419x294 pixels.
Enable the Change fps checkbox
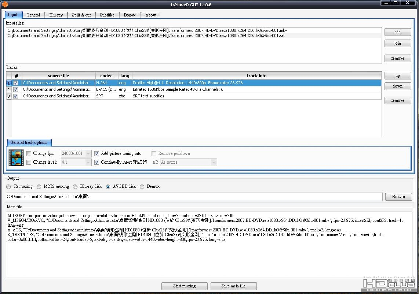(29, 153)
